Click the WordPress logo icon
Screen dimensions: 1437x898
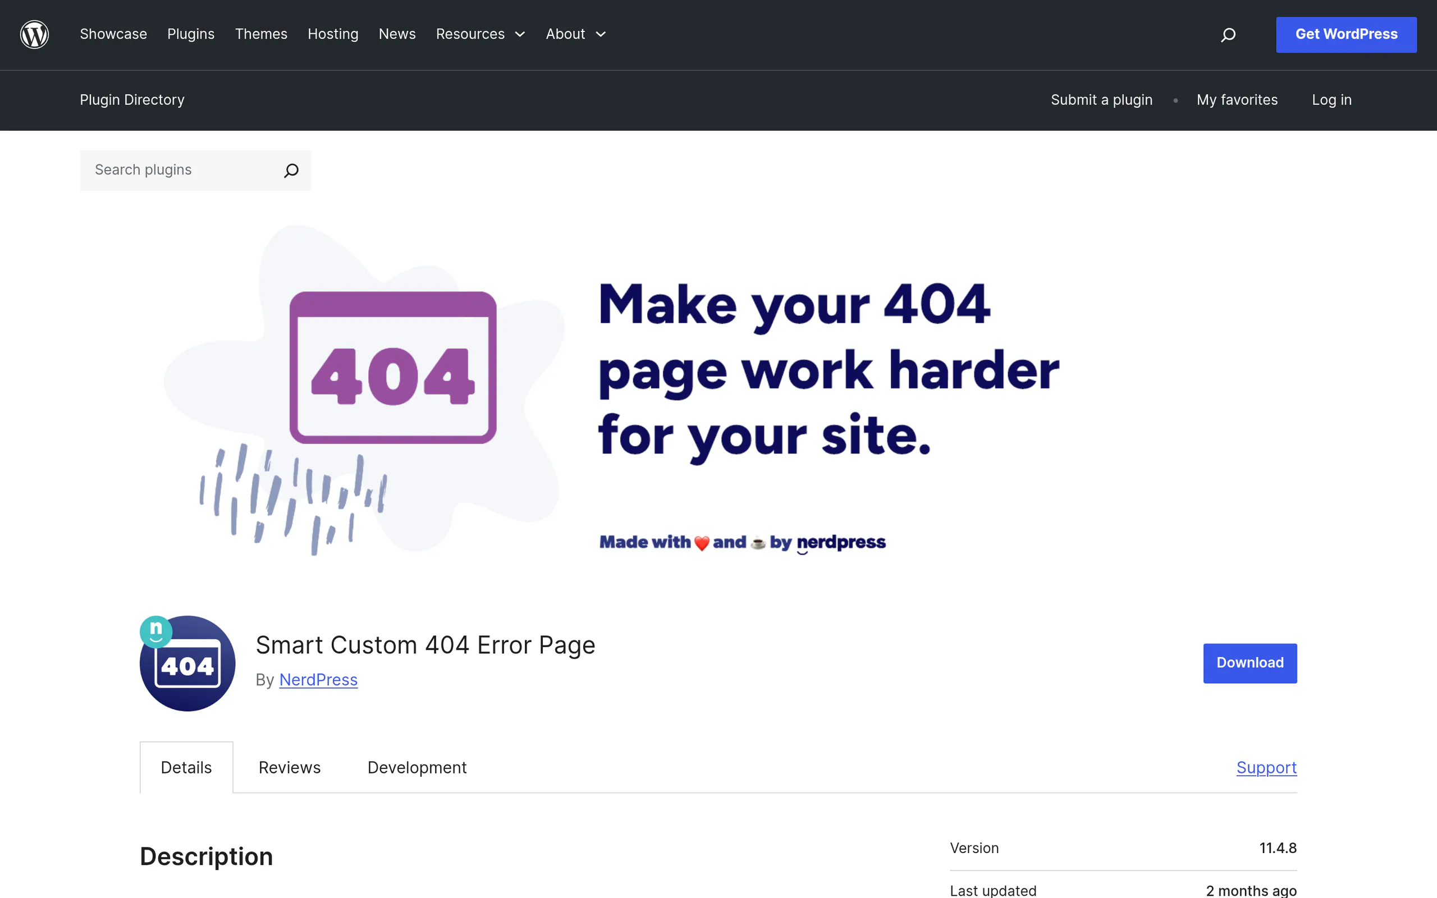pyautogui.click(x=34, y=34)
